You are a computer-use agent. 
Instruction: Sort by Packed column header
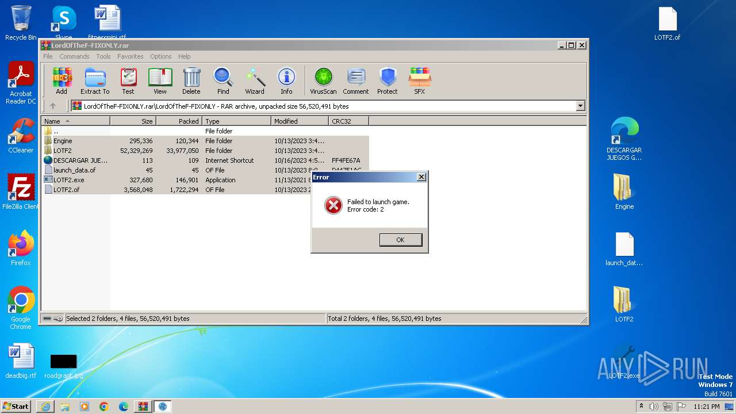(x=179, y=121)
